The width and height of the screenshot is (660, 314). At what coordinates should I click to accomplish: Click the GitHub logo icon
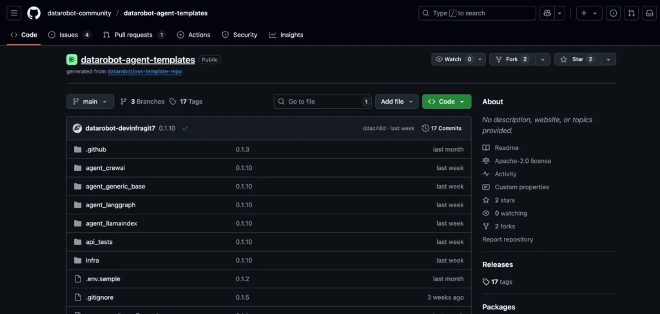34,13
